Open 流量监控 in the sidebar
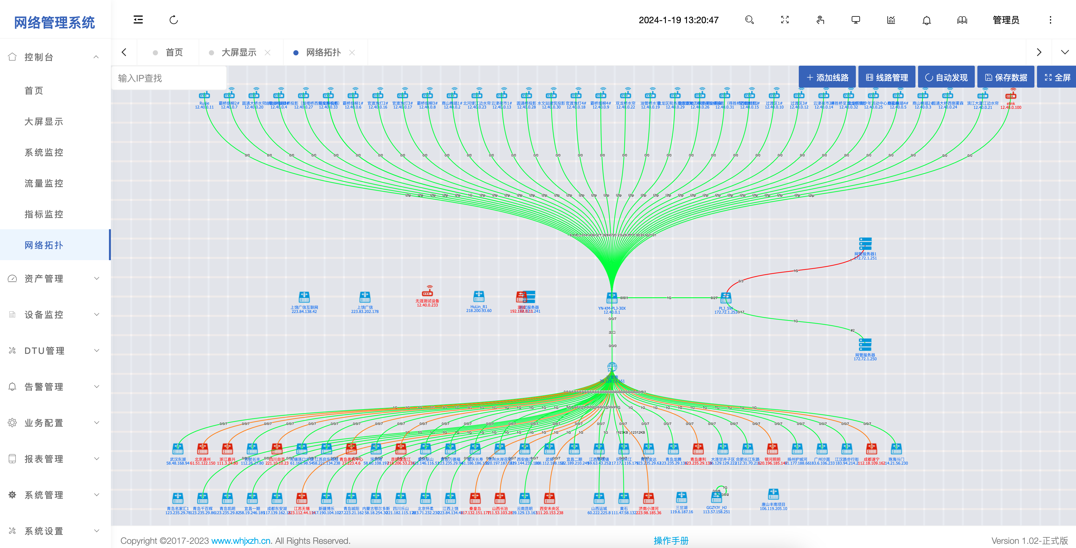 (44, 183)
